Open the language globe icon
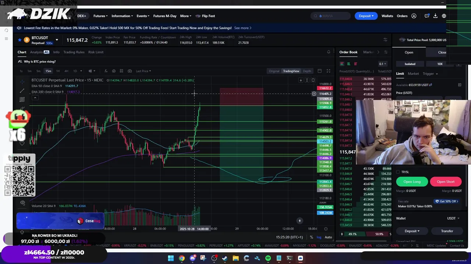 coord(444,16)
